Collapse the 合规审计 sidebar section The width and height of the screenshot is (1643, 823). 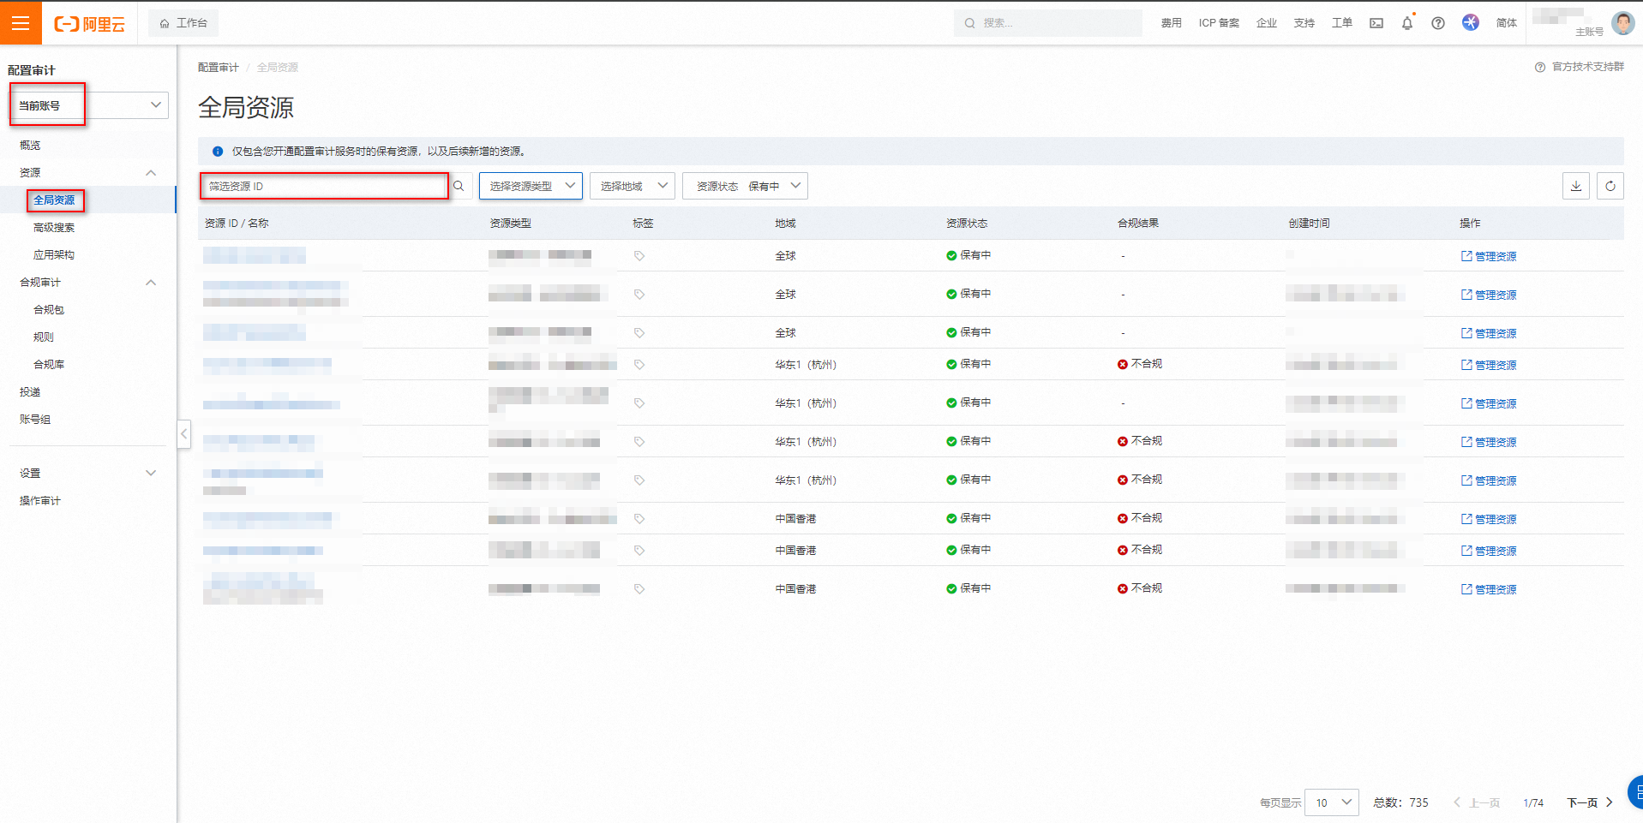[151, 283]
